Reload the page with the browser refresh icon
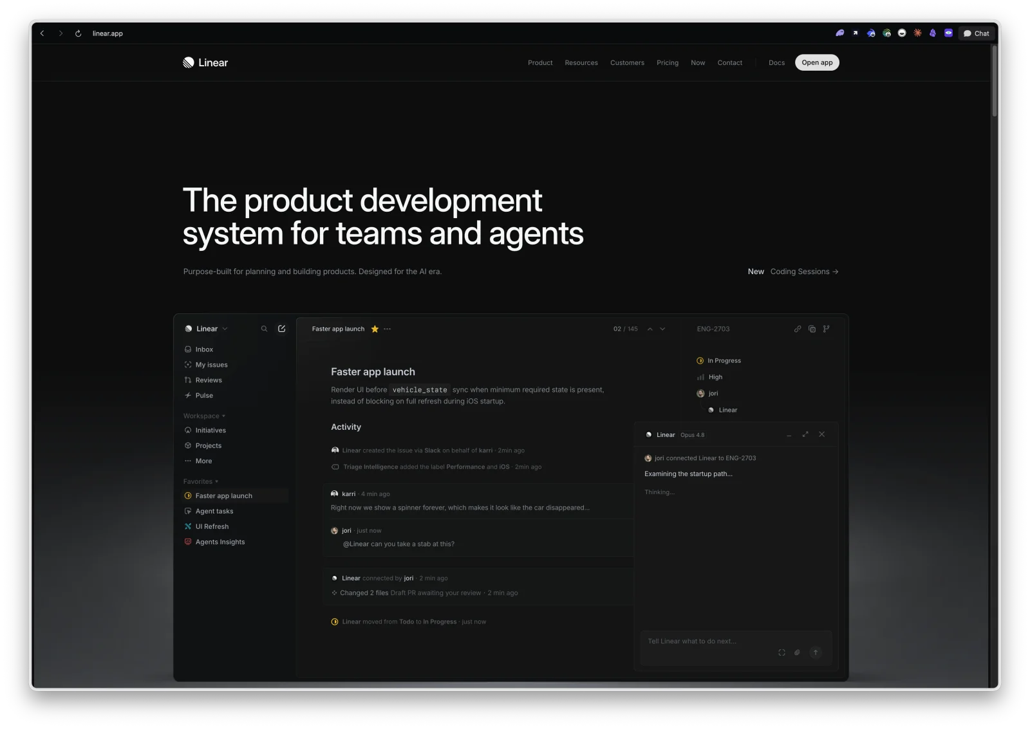Image resolution: width=1030 pixels, height=729 pixels. click(x=78, y=33)
